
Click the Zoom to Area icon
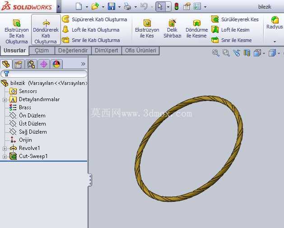pos(226,53)
